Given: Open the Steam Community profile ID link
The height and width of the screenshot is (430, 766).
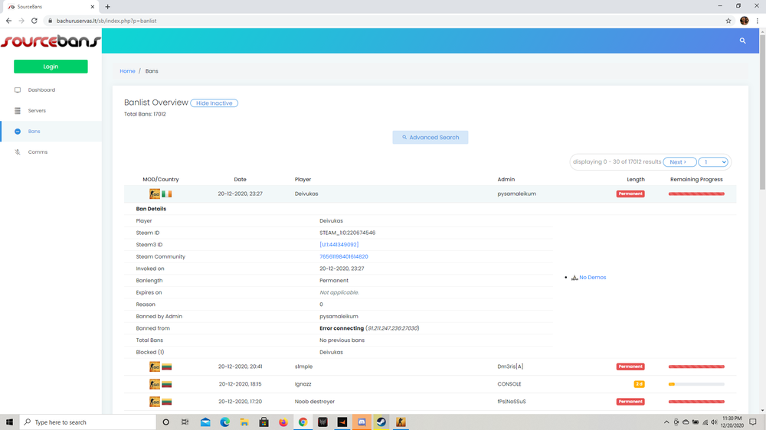Looking at the screenshot, I should 343,257.
